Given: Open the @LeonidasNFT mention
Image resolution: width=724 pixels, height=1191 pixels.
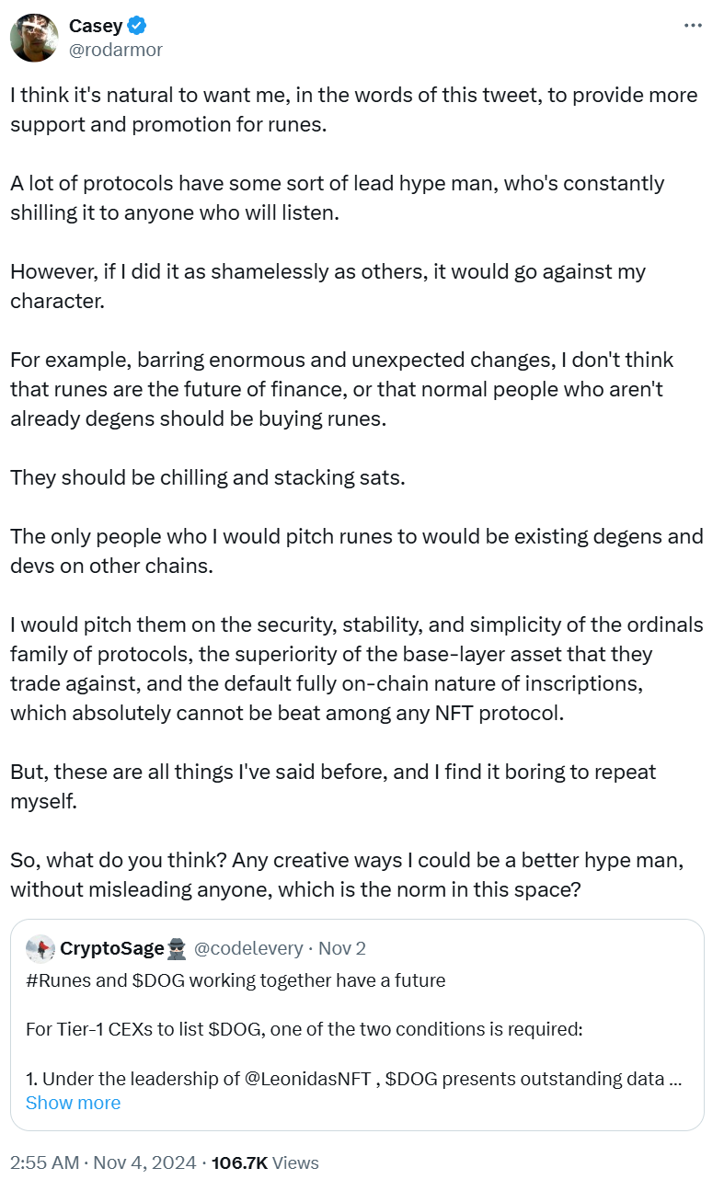Looking at the screenshot, I should coord(310,1076).
